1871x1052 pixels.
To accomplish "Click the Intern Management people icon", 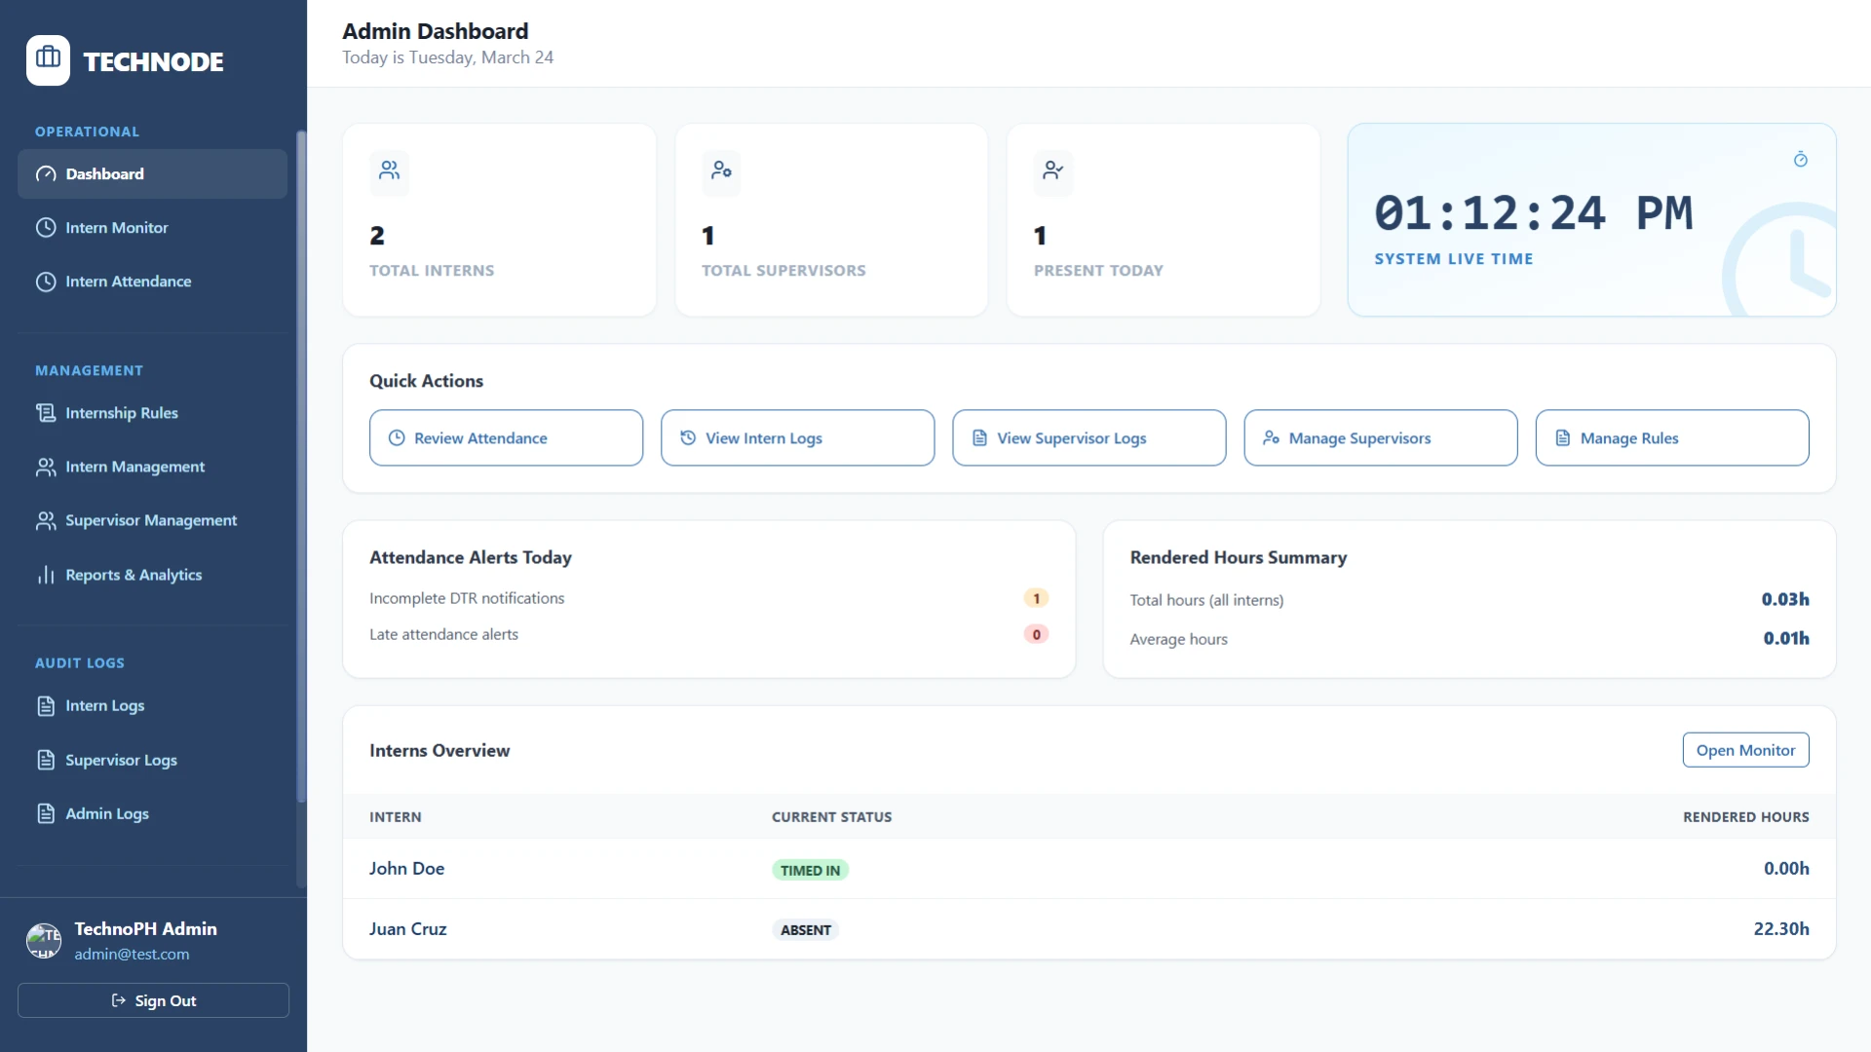I will [x=46, y=467].
